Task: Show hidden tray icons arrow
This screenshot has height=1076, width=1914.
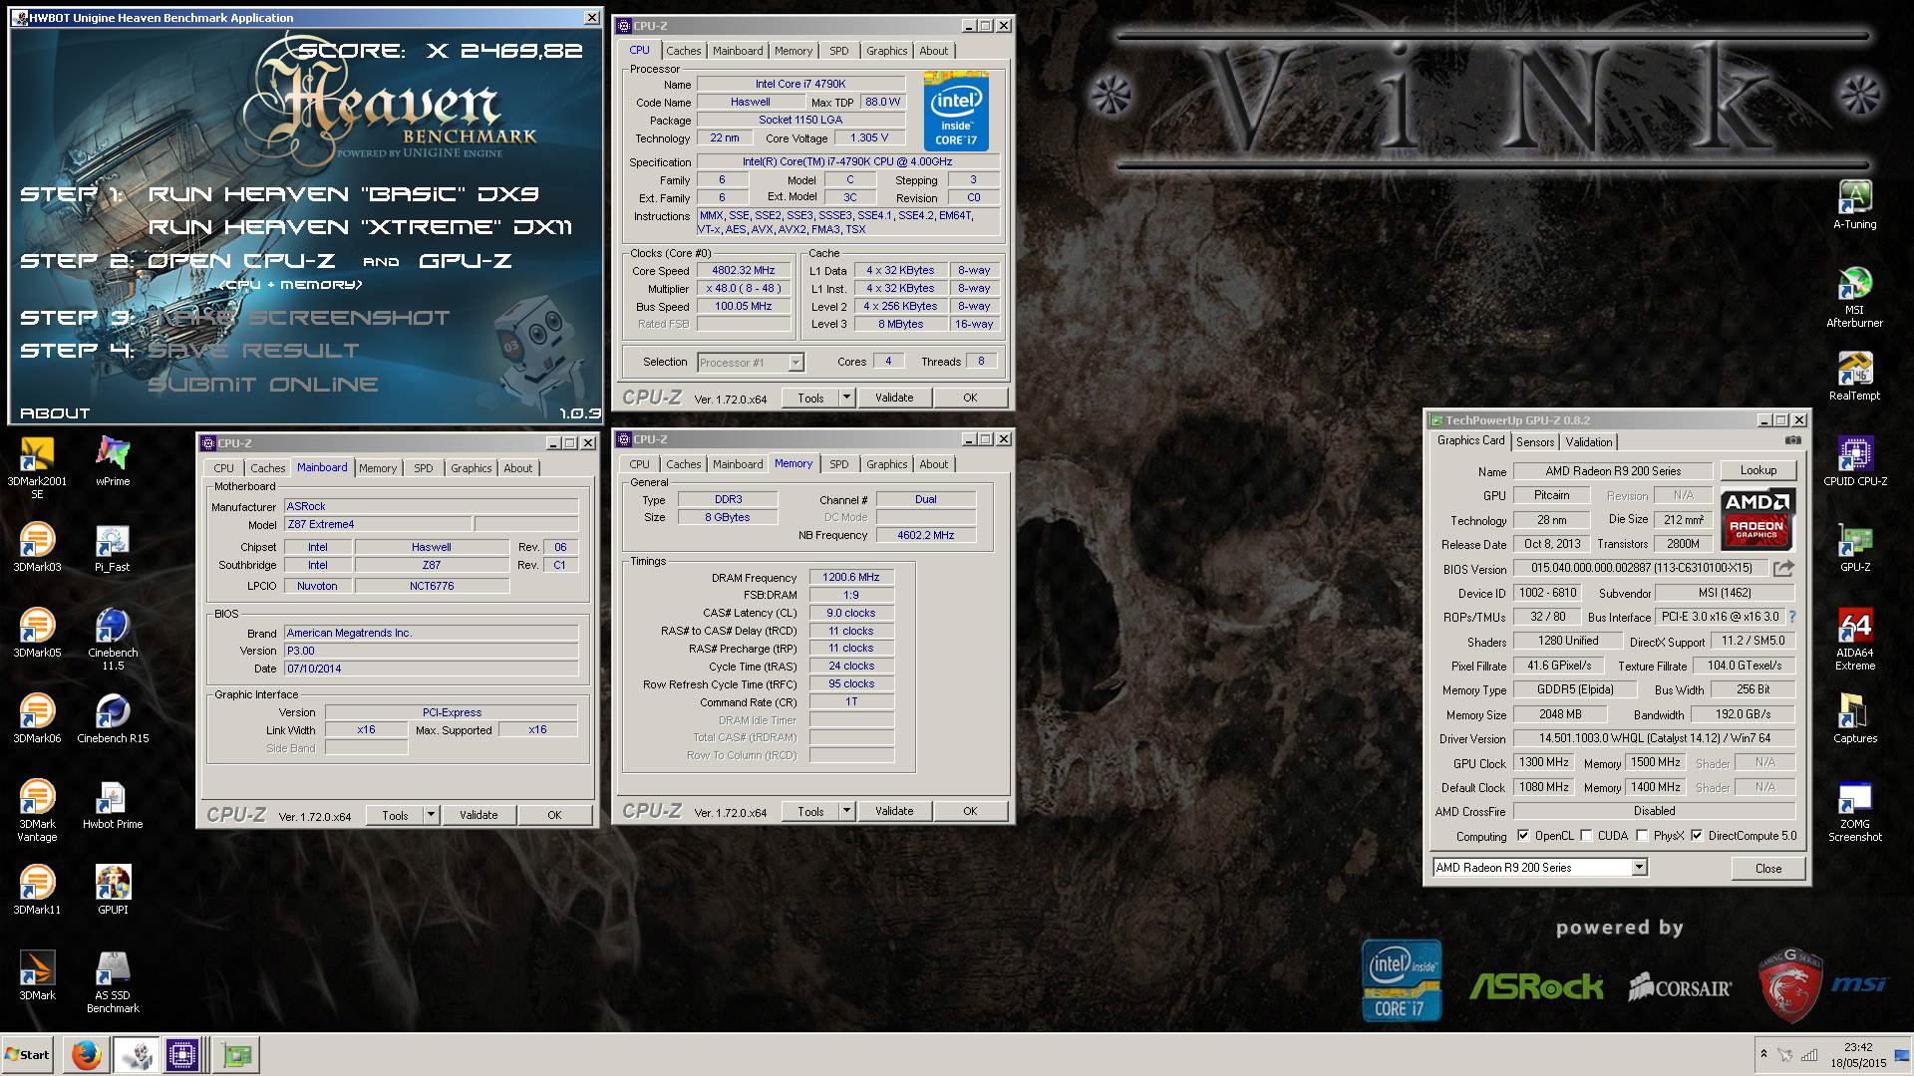Action: click(x=1762, y=1054)
